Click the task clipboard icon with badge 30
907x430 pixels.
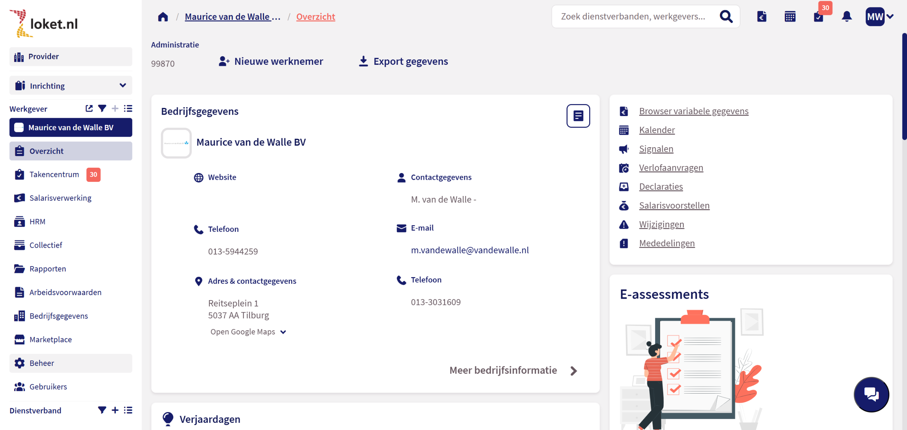pos(818,16)
